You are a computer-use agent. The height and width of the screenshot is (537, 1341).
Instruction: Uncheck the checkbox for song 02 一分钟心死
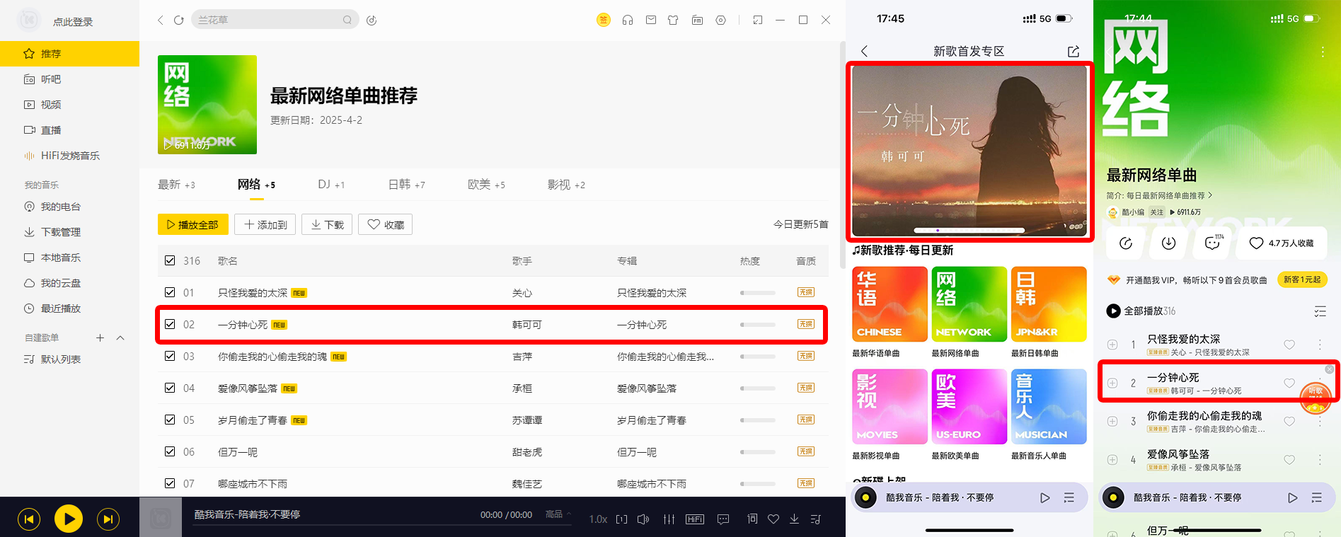[x=170, y=324]
